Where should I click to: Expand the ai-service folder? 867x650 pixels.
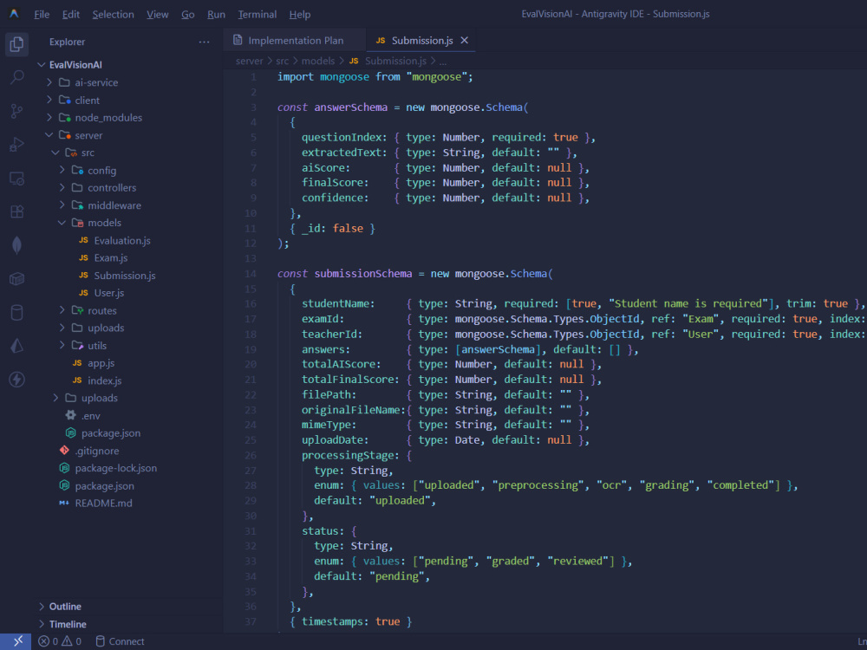click(49, 82)
